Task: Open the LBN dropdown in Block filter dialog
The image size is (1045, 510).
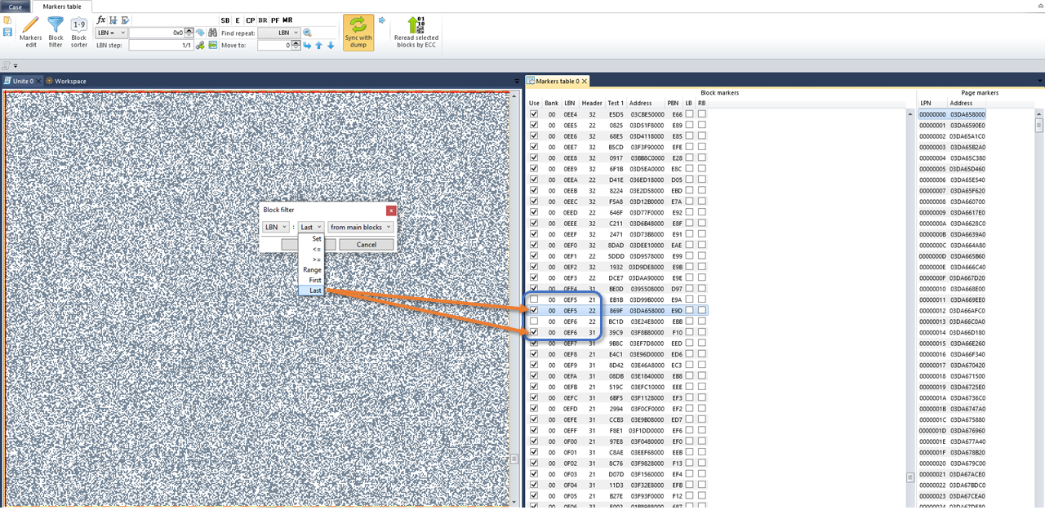Action: point(276,227)
